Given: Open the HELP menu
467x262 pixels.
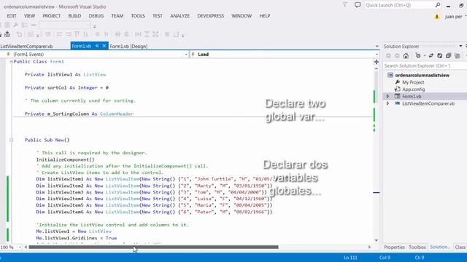Looking at the screenshot, I should [264, 16].
